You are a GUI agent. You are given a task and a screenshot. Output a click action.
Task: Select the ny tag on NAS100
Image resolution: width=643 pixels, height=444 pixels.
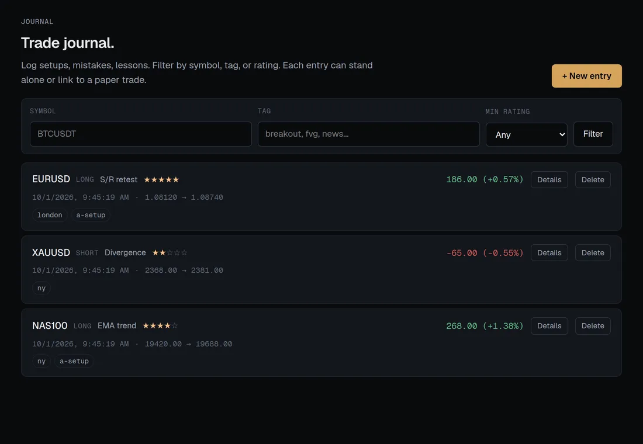(42, 361)
